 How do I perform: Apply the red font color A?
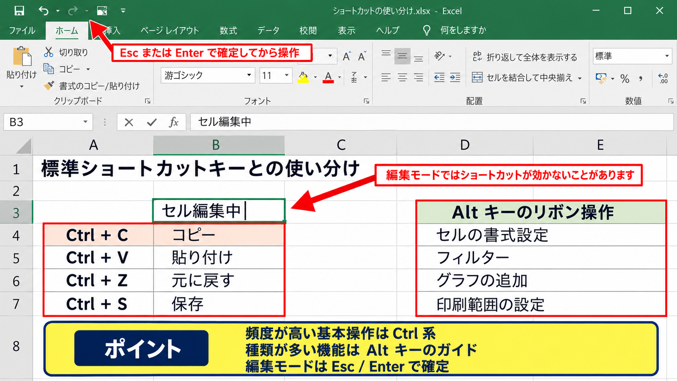(x=328, y=77)
